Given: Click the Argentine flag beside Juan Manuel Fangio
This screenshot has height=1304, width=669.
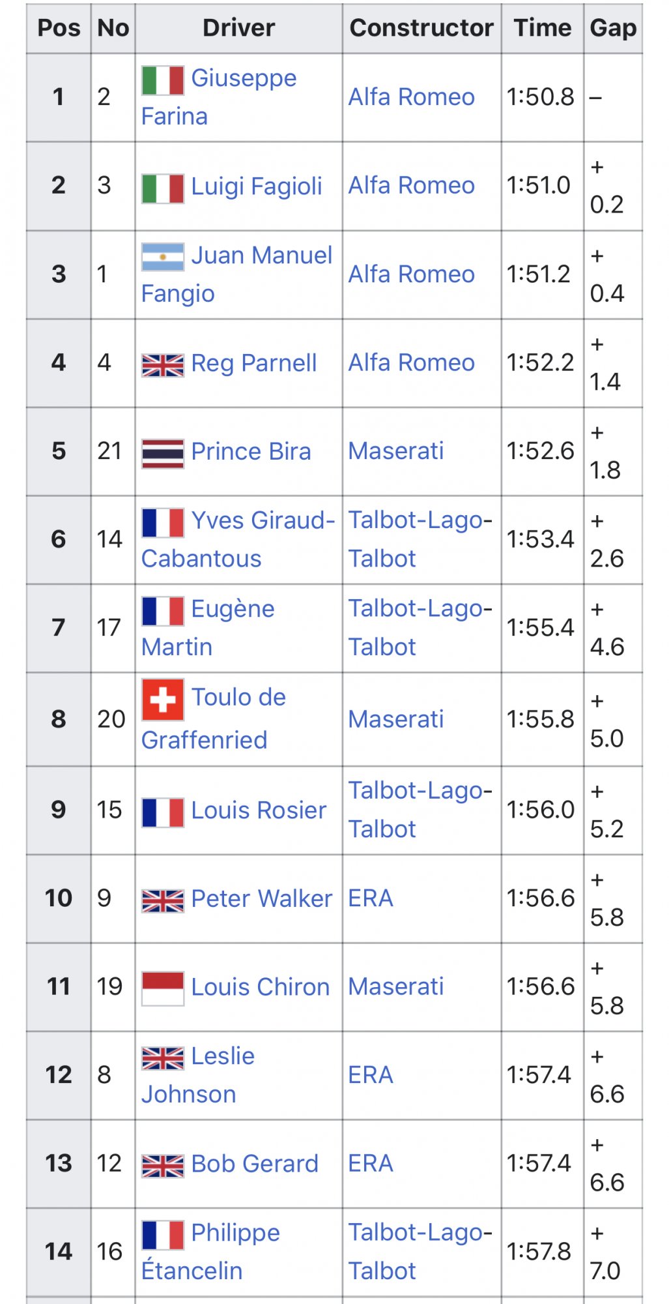Looking at the screenshot, I should (163, 257).
